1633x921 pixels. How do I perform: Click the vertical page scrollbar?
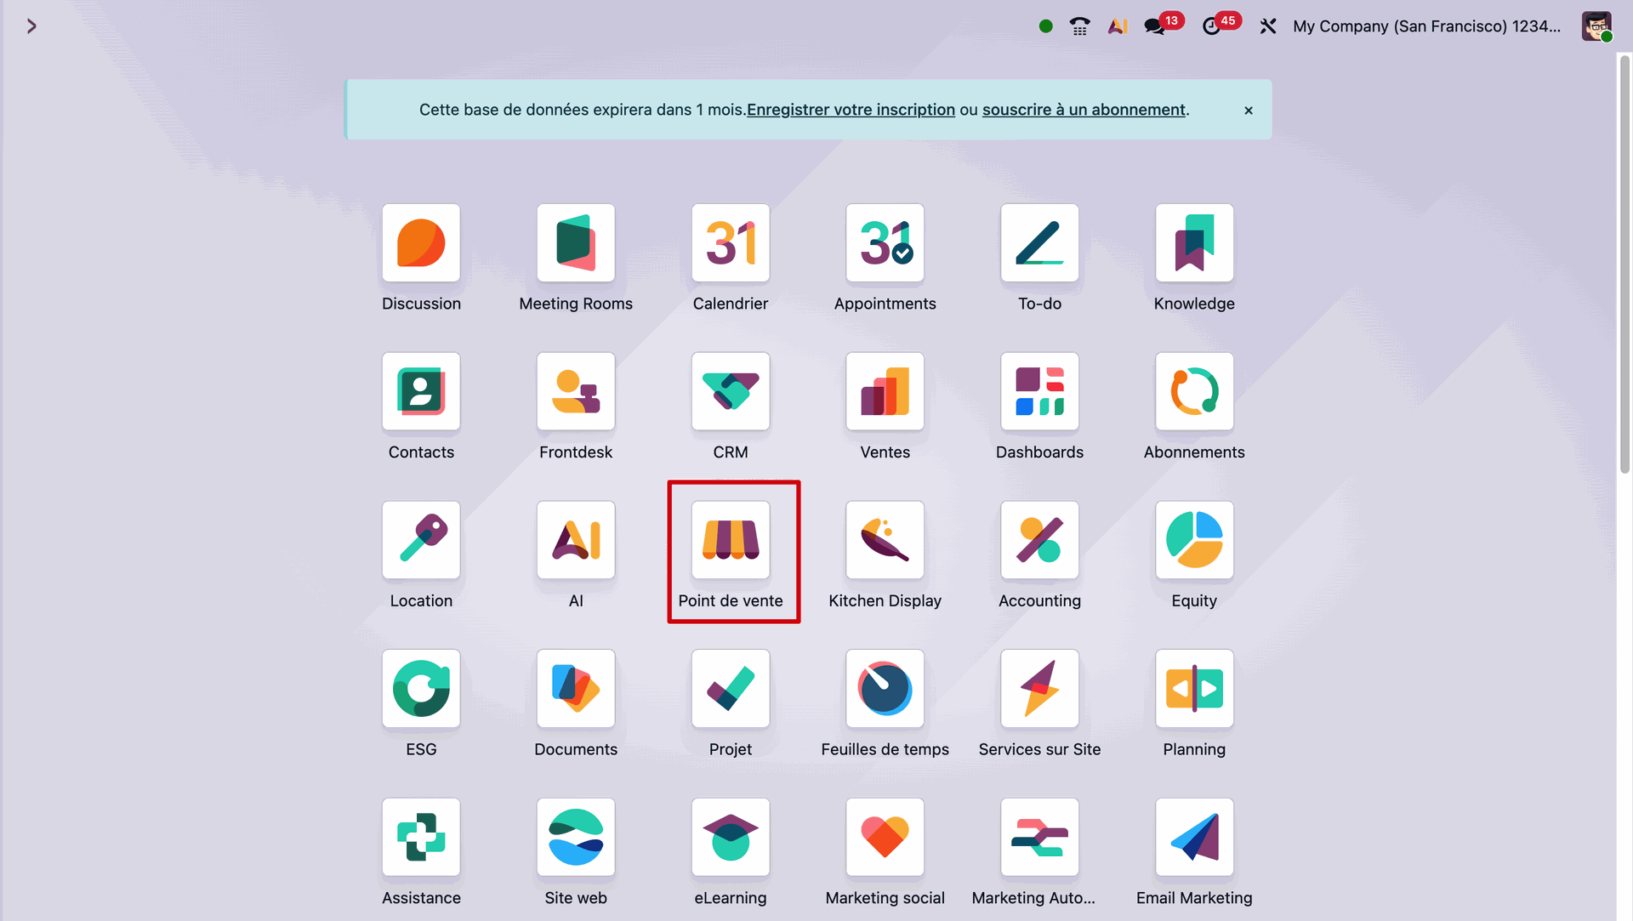[1624, 264]
